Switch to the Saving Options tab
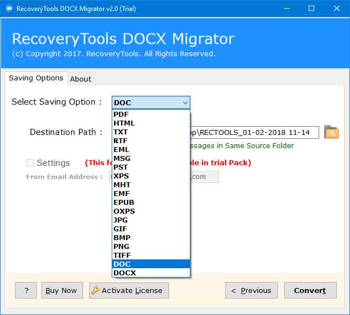Viewport: 350px width, 315px height. 36,78
